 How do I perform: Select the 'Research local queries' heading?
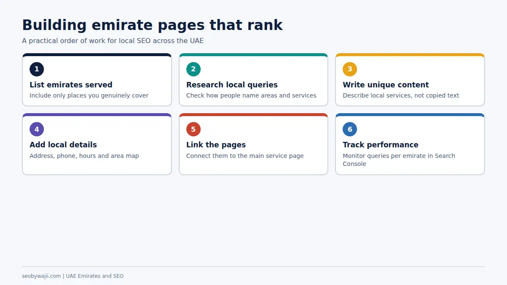(232, 85)
